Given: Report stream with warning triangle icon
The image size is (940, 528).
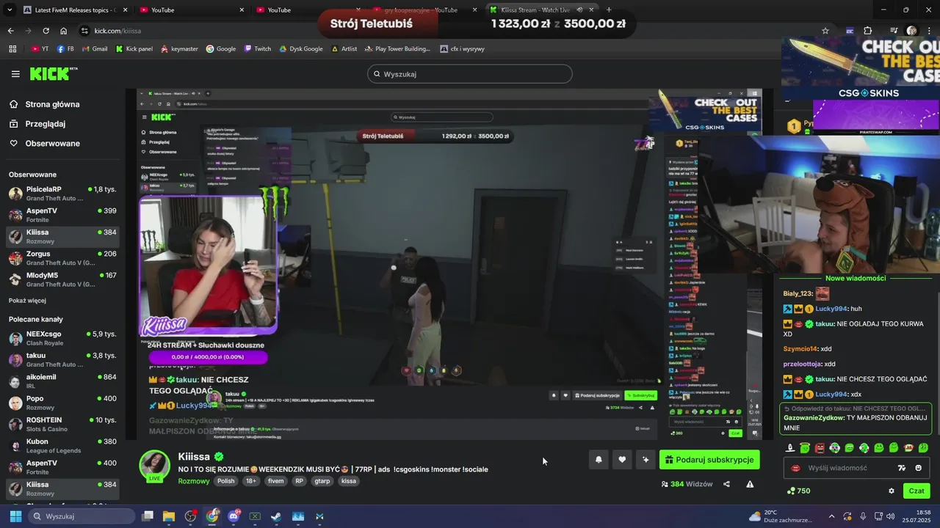Looking at the screenshot, I should click(x=750, y=484).
